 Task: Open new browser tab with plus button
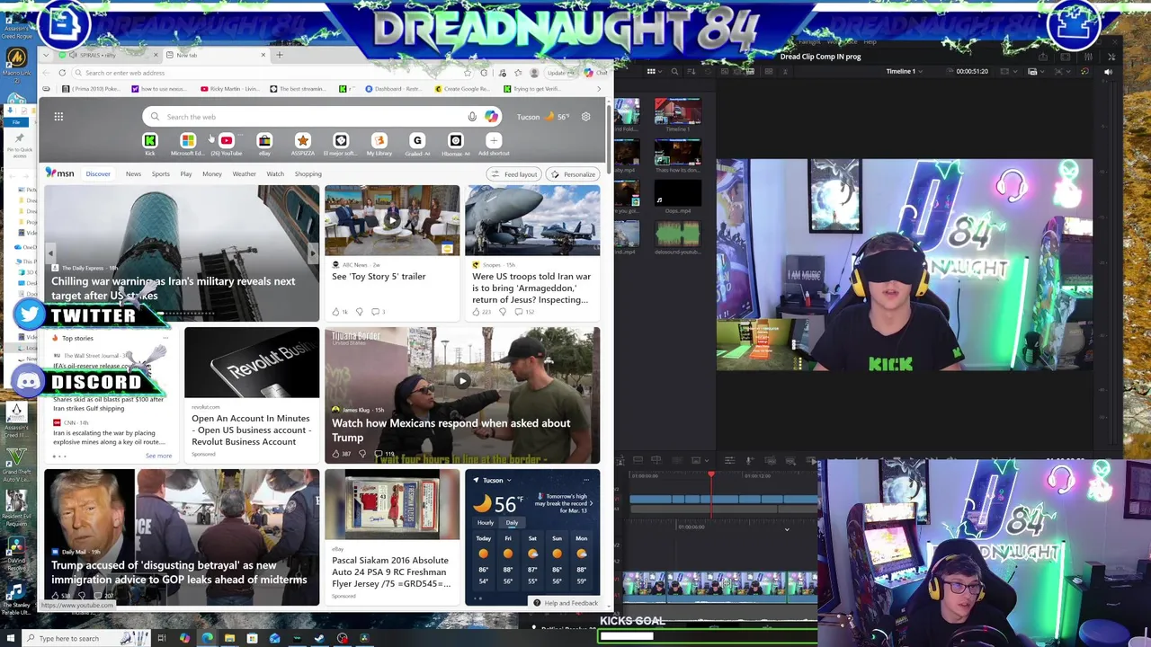pyautogui.click(x=279, y=55)
